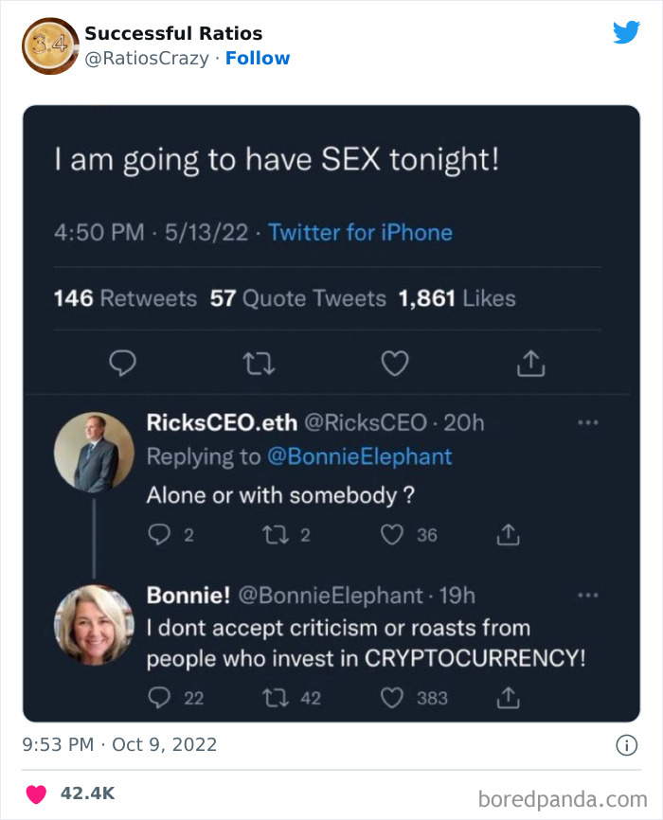Viewport: 663px width, 820px height.
Task: Like Bonnie's cryptocurrency reply
Action: click(x=392, y=698)
